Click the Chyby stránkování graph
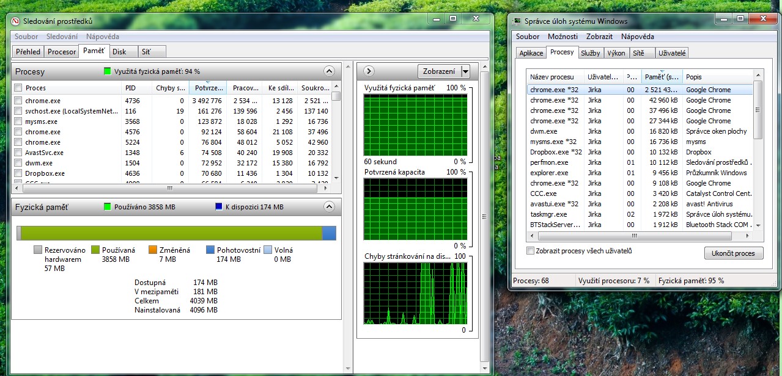 pos(415,293)
